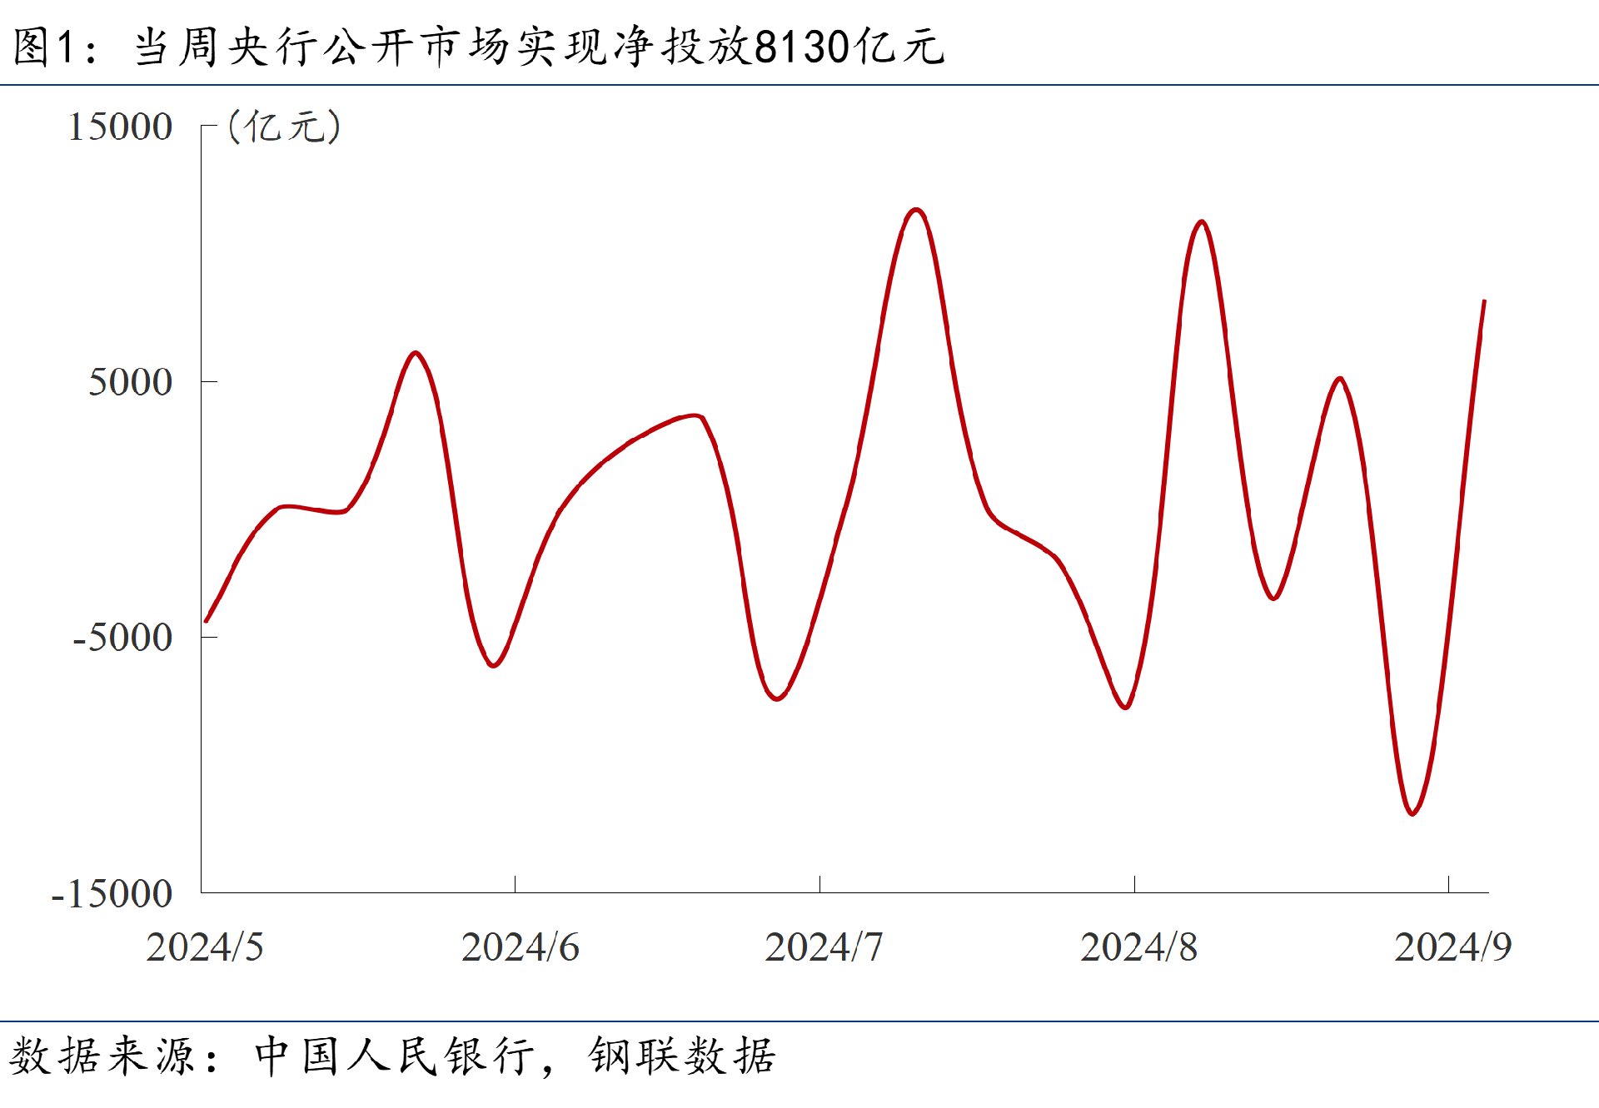Click the data source text 中国人民银行
Viewport: 1599px width, 1108px height.
pyautogui.click(x=394, y=1056)
